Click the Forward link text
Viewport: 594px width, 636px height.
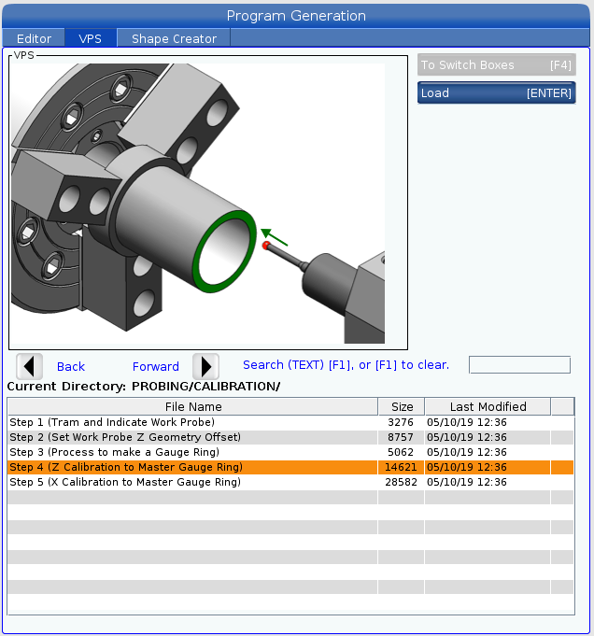156,367
